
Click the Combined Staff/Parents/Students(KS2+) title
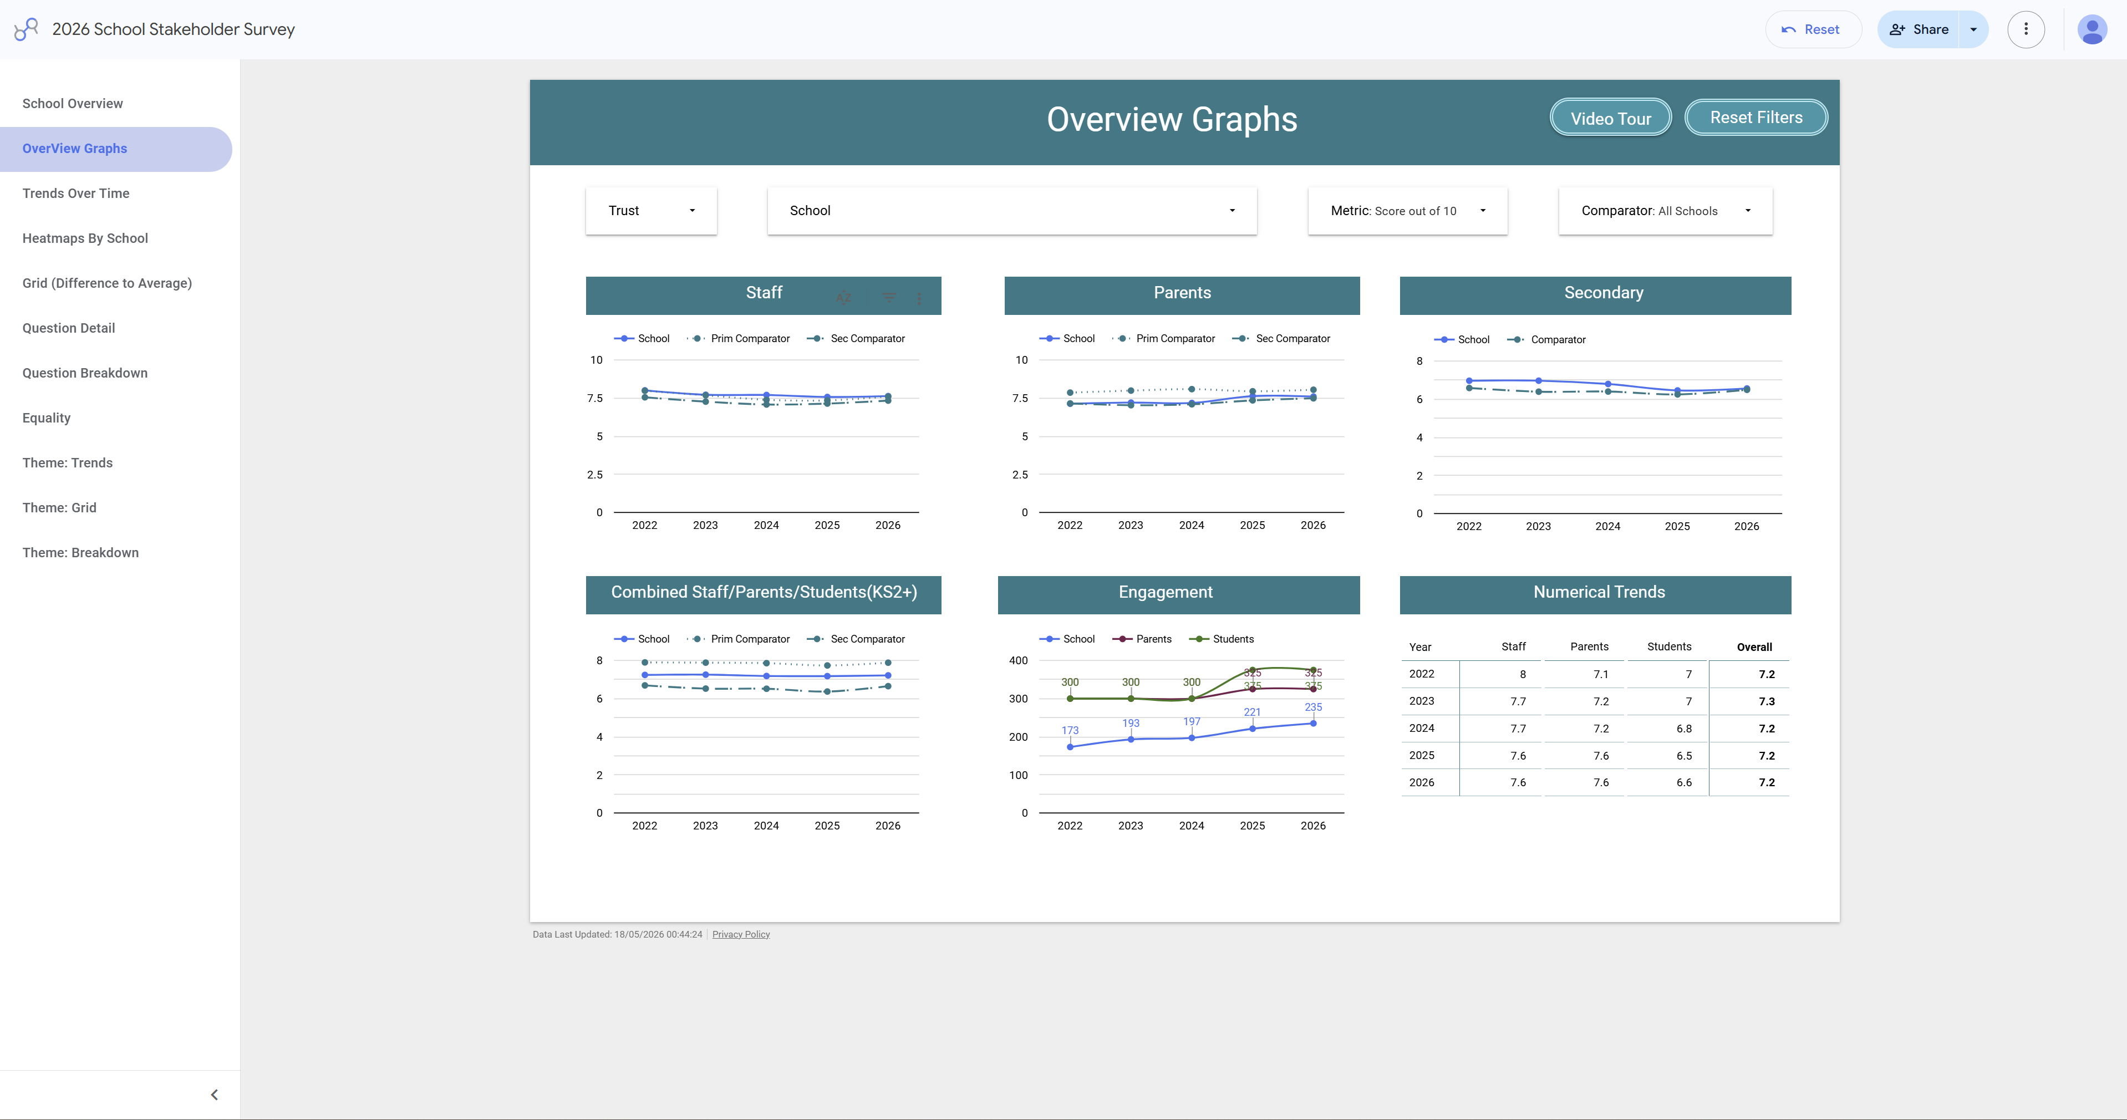point(764,592)
